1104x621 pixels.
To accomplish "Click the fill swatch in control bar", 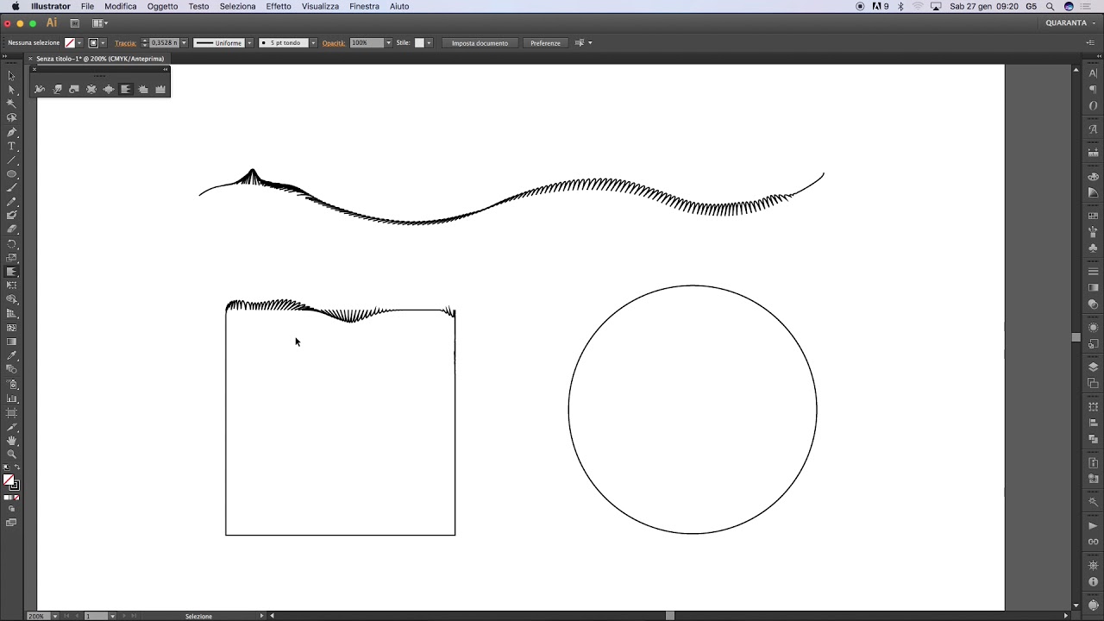I will coord(70,42).
